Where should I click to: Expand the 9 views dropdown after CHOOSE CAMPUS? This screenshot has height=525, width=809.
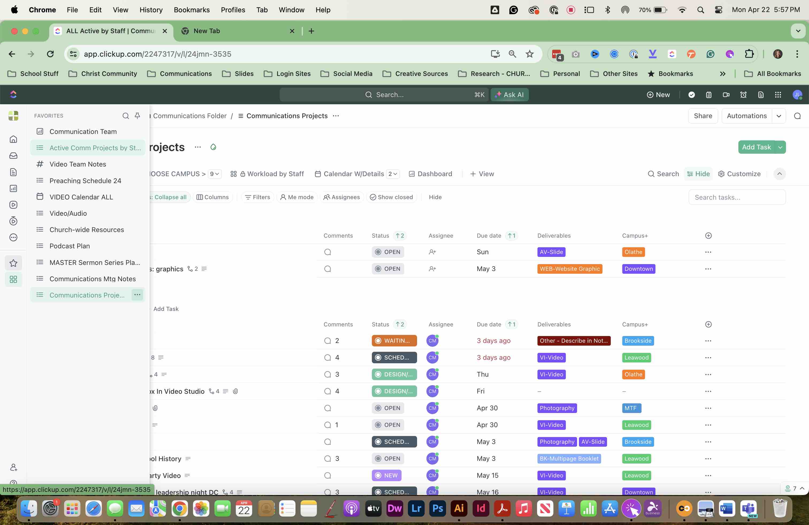click(x=215, y=174)
